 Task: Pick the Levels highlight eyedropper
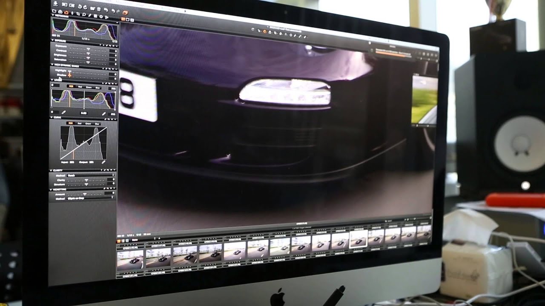pyautogui.click(x=104, y=114)
